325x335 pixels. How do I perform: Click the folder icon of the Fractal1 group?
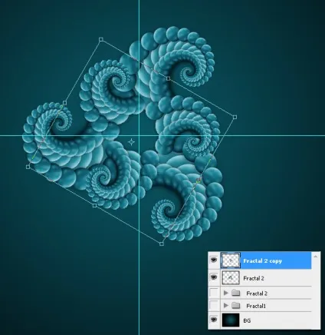[236, 305]
